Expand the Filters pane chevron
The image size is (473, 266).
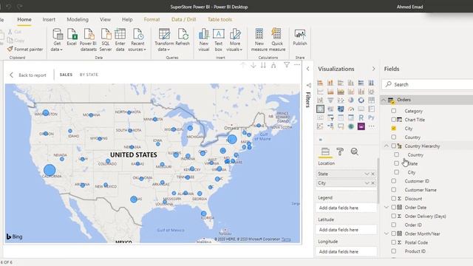coord(307,69)
